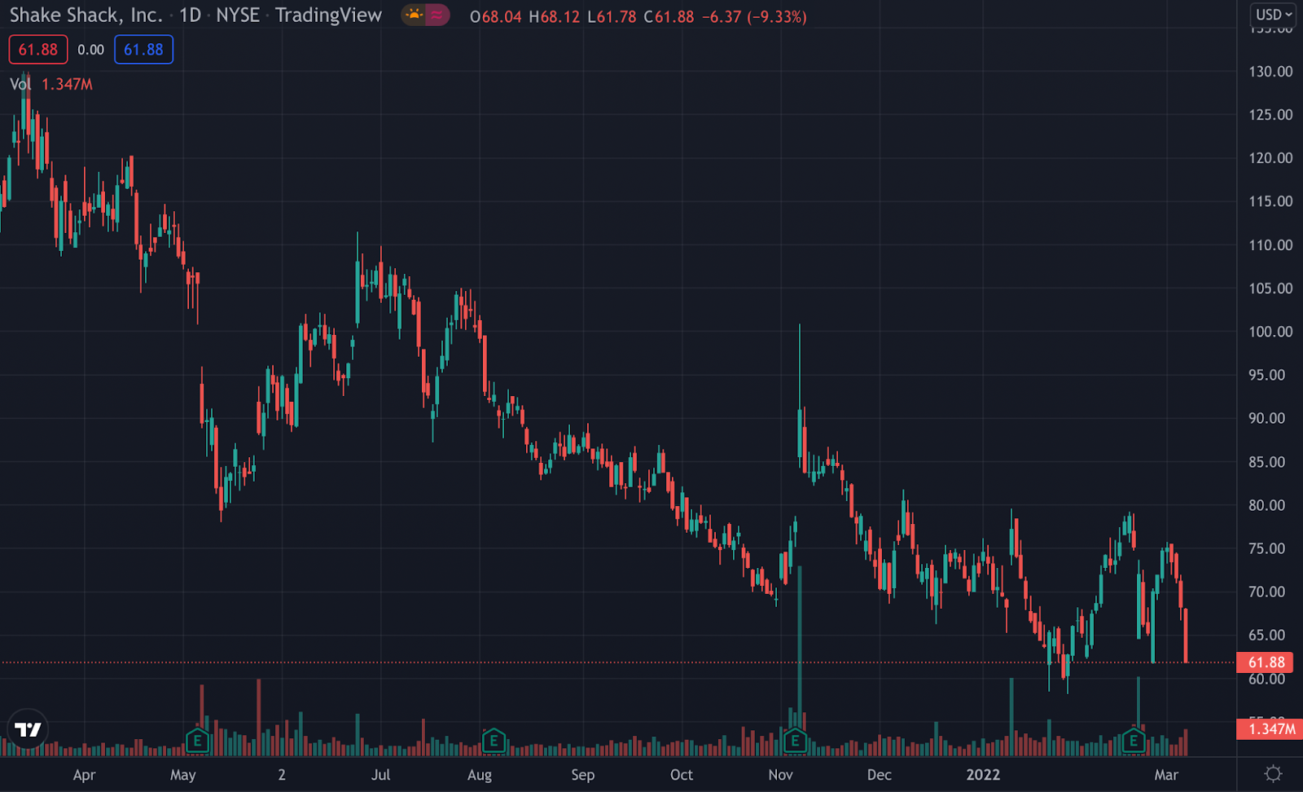This screenshot has height=792, width=1303.
Task: Click the 80.00 price axis label
Action: [1267, 505]
